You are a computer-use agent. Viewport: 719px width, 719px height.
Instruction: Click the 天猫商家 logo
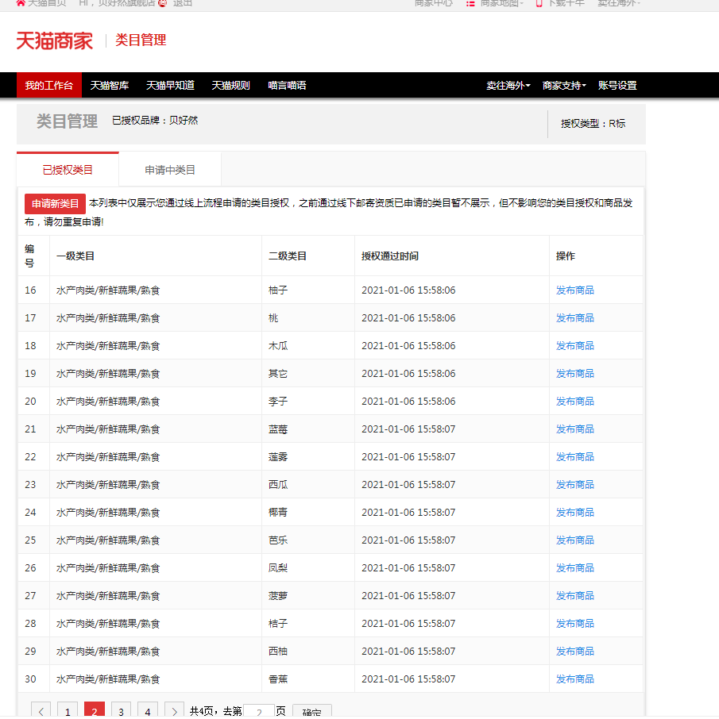[x=54, y=40]
